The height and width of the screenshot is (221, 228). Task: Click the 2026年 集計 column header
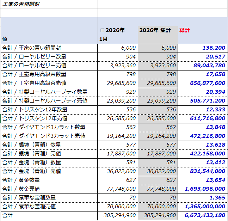click(x=155, y=30)
